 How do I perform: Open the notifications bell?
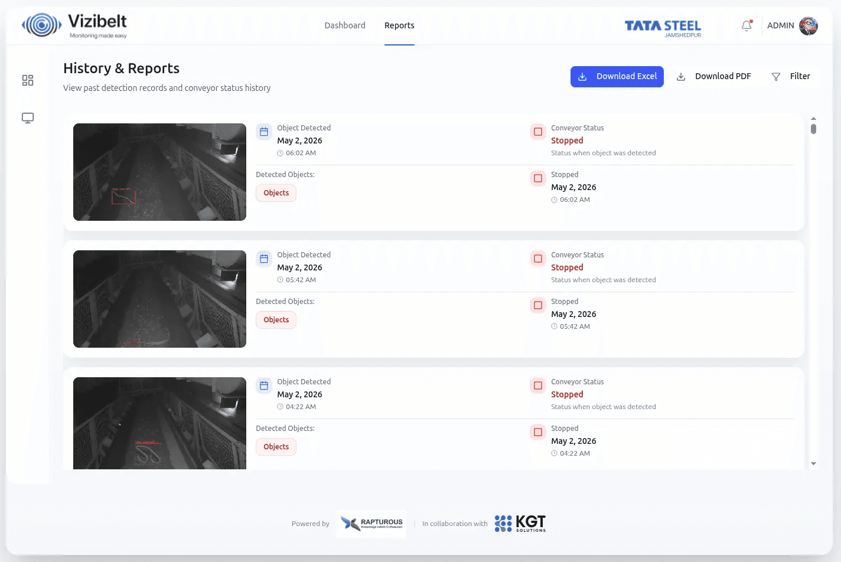(747, 25)
